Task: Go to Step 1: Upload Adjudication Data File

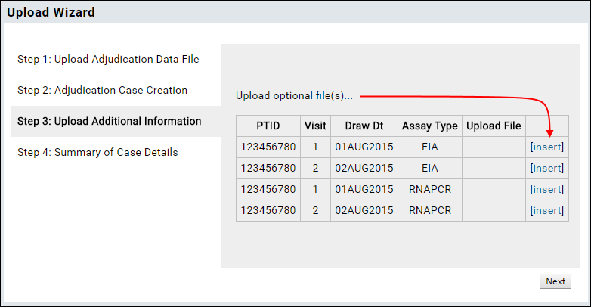Action: click(x=108, y=59)
